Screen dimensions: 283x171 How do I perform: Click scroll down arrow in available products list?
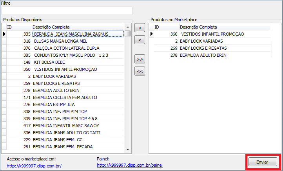[127, 149]
